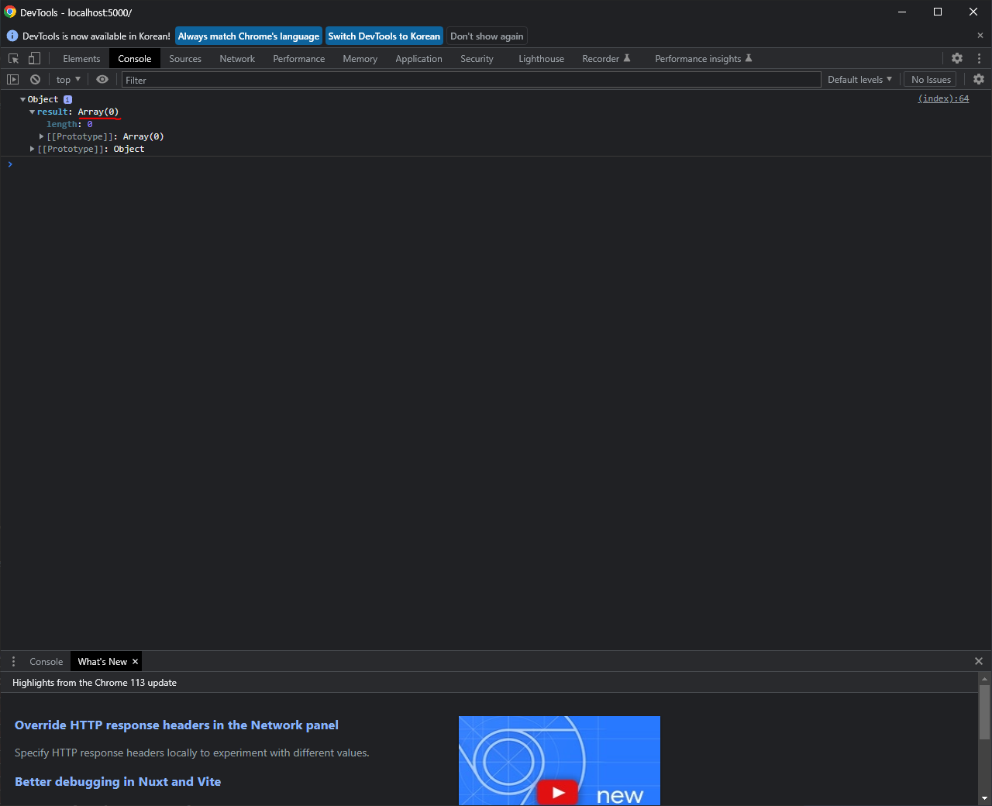Switch to the Memory tab

point(360,59)
